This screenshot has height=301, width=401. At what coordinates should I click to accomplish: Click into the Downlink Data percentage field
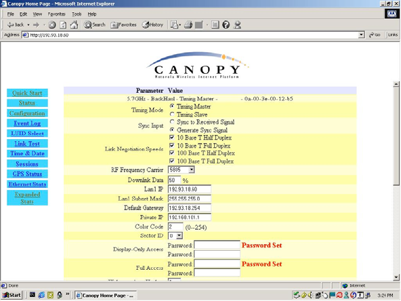pos(174,180)
